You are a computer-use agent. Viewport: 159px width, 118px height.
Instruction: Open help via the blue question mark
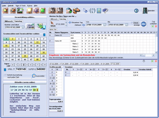tap(136, 11)
